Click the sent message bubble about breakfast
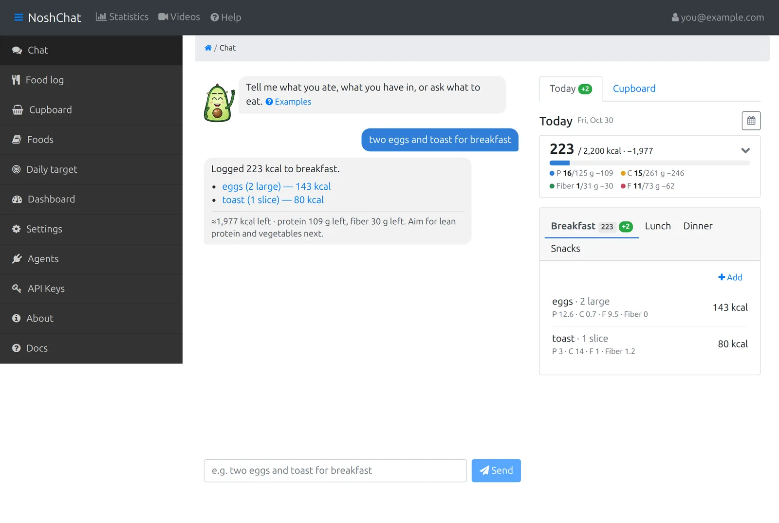This screenshot has width=779, height=523. (440, 140)
